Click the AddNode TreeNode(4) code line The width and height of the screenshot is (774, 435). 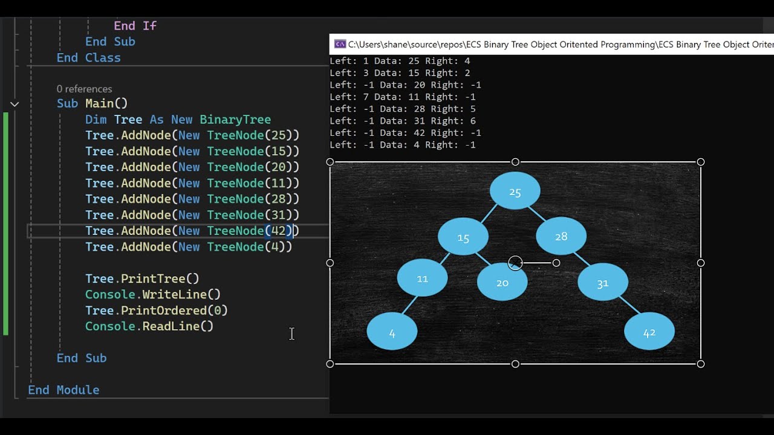point(189,246)
